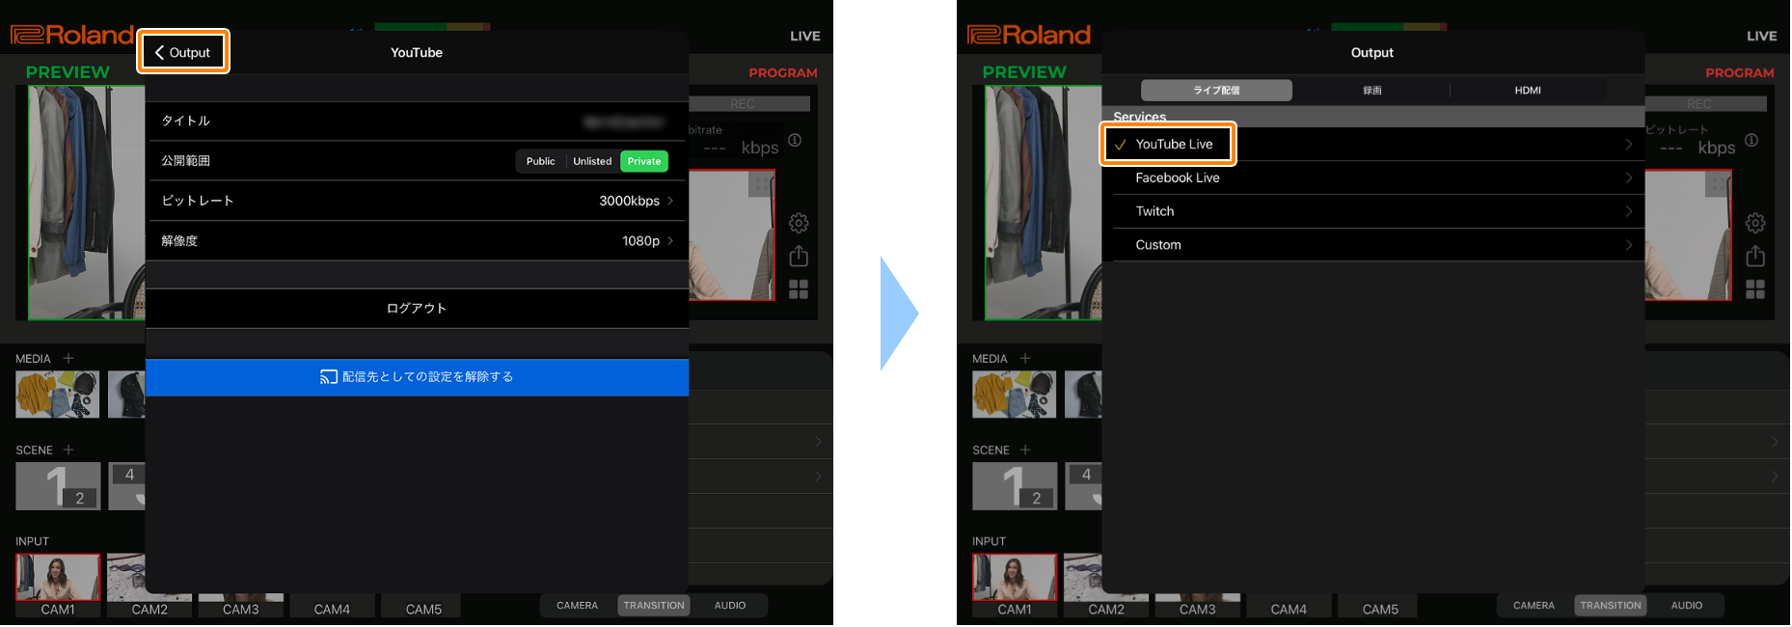This screenshot has width=1792, height=627.
Task: Tap preview video in left screen
Action: point(87,203)
